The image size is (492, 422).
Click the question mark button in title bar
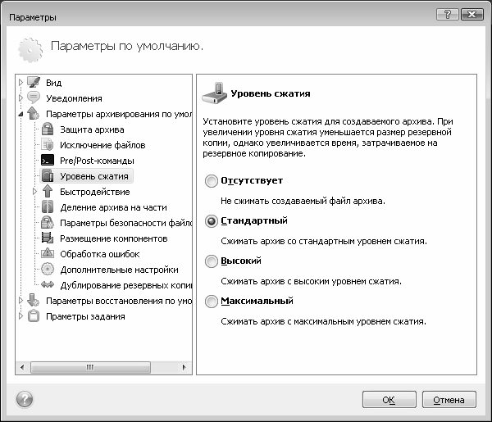448,15
